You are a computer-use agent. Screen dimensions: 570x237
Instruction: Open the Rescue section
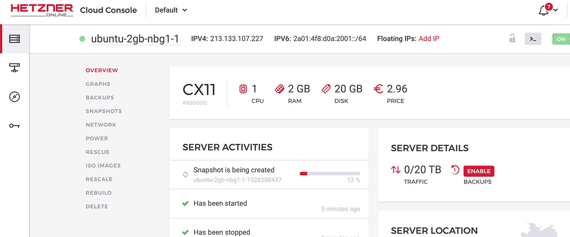[97, 152]
